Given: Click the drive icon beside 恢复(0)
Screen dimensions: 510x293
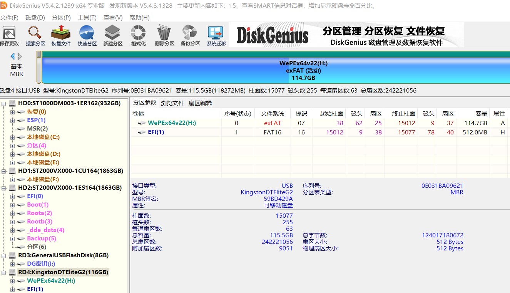Looking at the screenshot, I should pos(21,112).
